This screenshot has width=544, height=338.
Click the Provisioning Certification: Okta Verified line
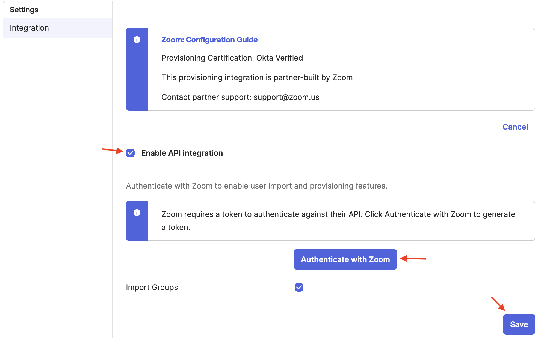(232, 58)
